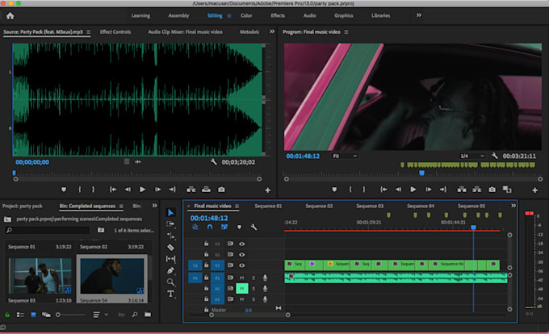Go to the Home screen icon
549x334 pixels.
pos(10,16)
